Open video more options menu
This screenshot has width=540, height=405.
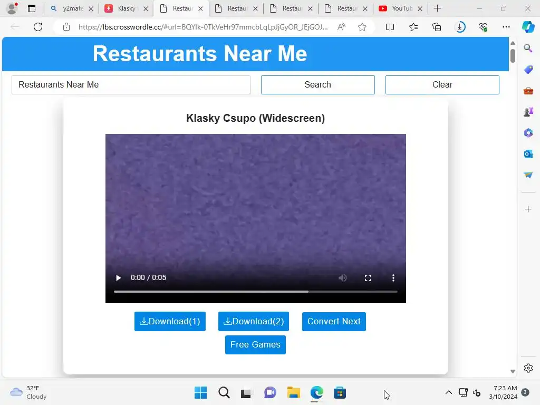pos(393,278)
